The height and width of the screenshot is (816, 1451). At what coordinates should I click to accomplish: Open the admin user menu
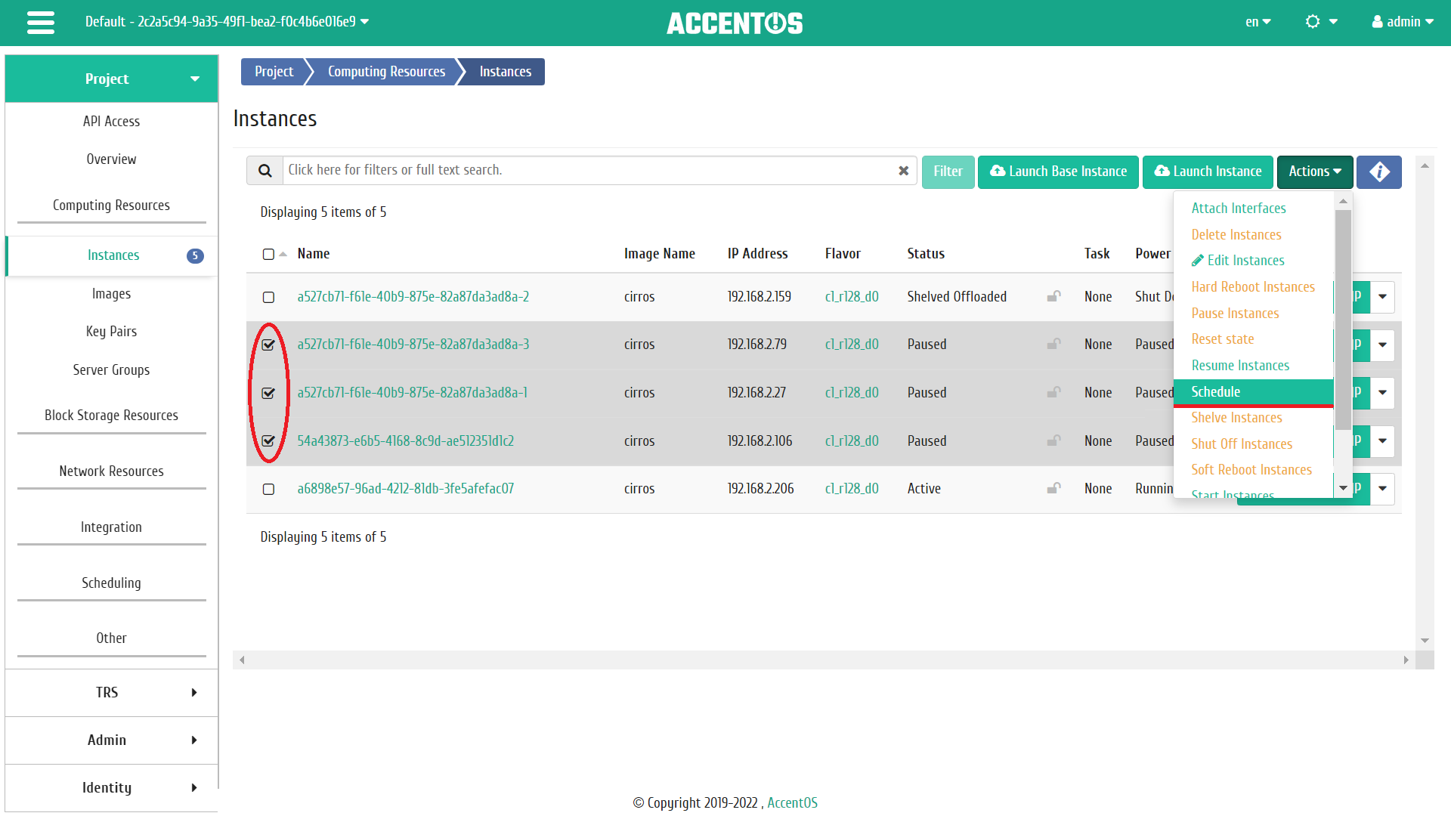[1403, 22]
